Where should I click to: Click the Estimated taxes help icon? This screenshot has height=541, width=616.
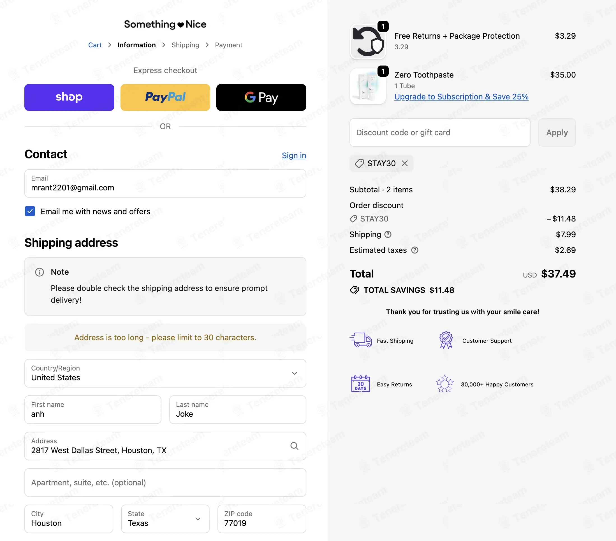point(415,250)
